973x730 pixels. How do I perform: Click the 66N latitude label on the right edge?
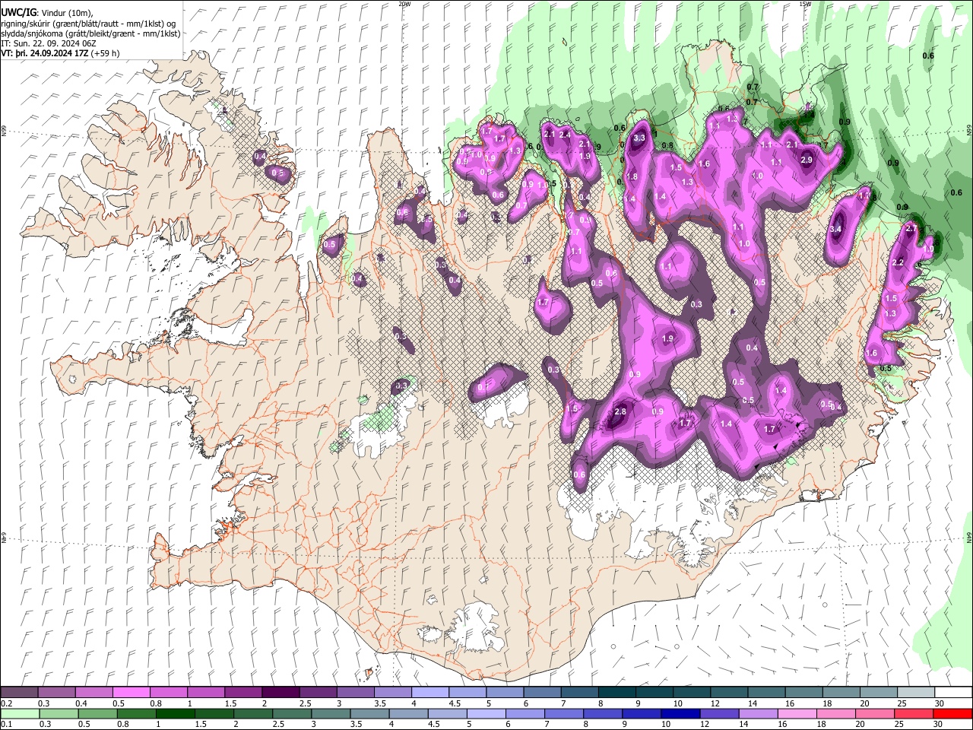pos(969,131)
